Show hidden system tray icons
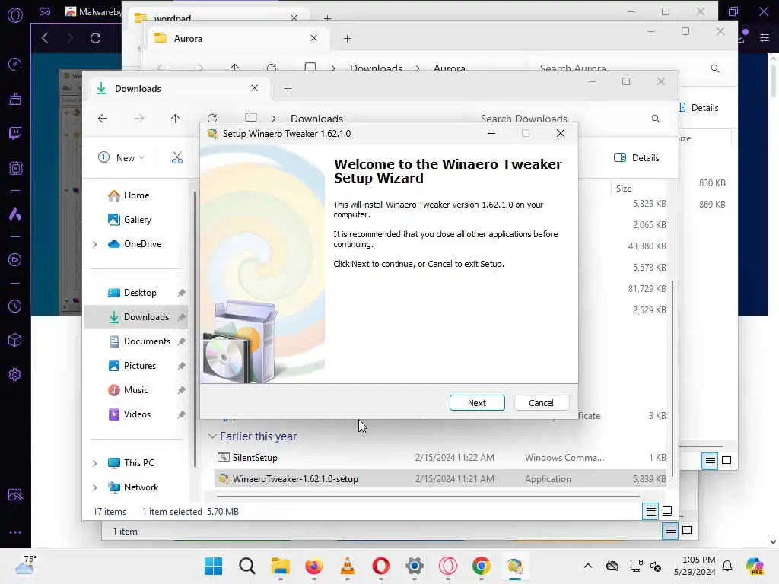Image resolution: width=779 pixels, height=584 pixels. coord(588,566)
